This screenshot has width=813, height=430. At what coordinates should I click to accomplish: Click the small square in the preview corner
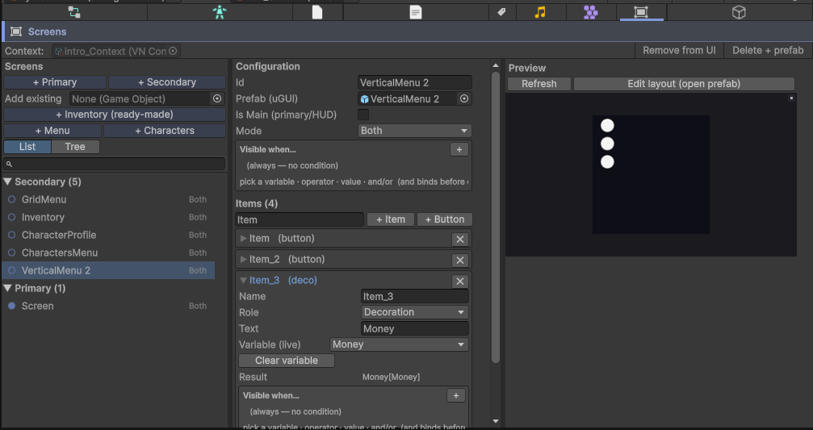[x=791, y=98]
